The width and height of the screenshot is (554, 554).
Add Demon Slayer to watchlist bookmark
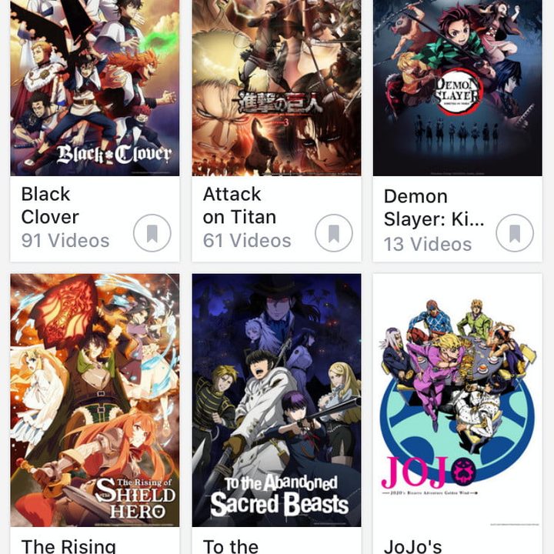514,233
